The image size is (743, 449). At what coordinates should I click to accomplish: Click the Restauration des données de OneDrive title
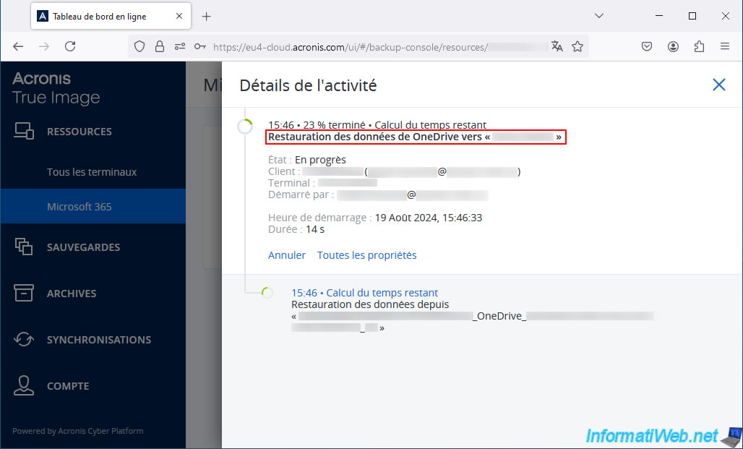pyautogui.click(x=415, y=137)
